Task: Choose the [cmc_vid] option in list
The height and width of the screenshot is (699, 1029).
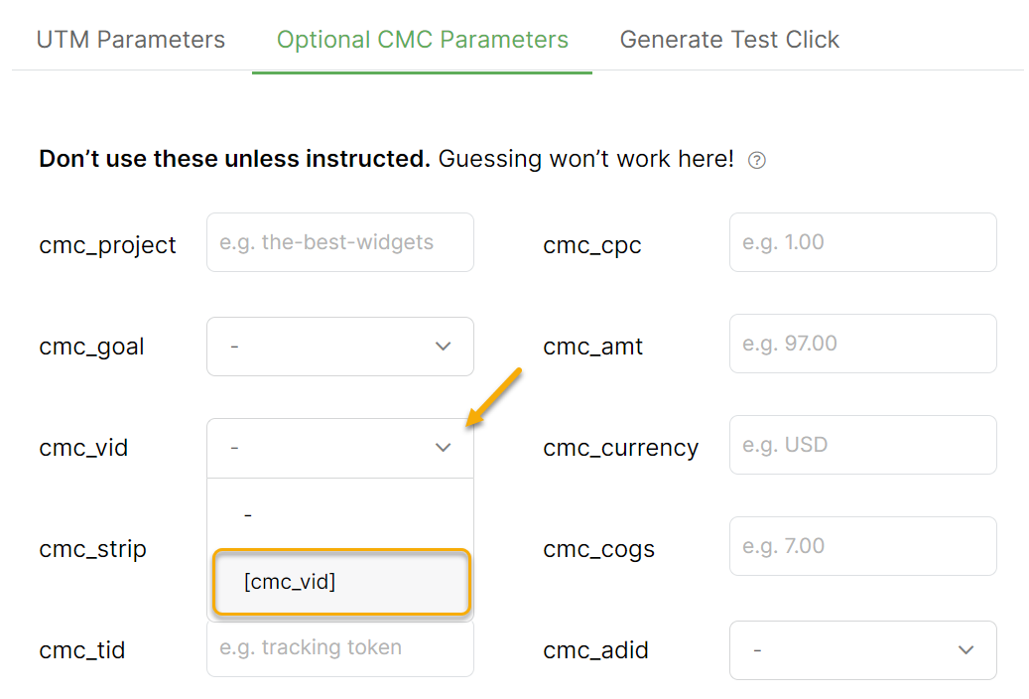Action: pos(341,582)
